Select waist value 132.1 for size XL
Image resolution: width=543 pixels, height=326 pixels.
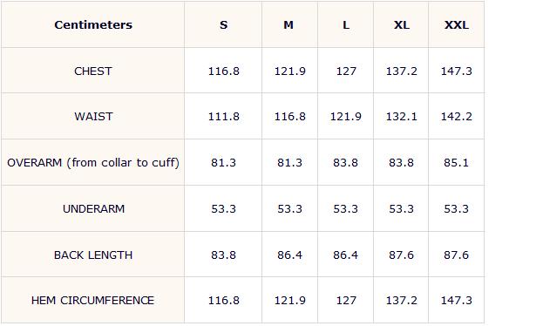tap(401, 117)
